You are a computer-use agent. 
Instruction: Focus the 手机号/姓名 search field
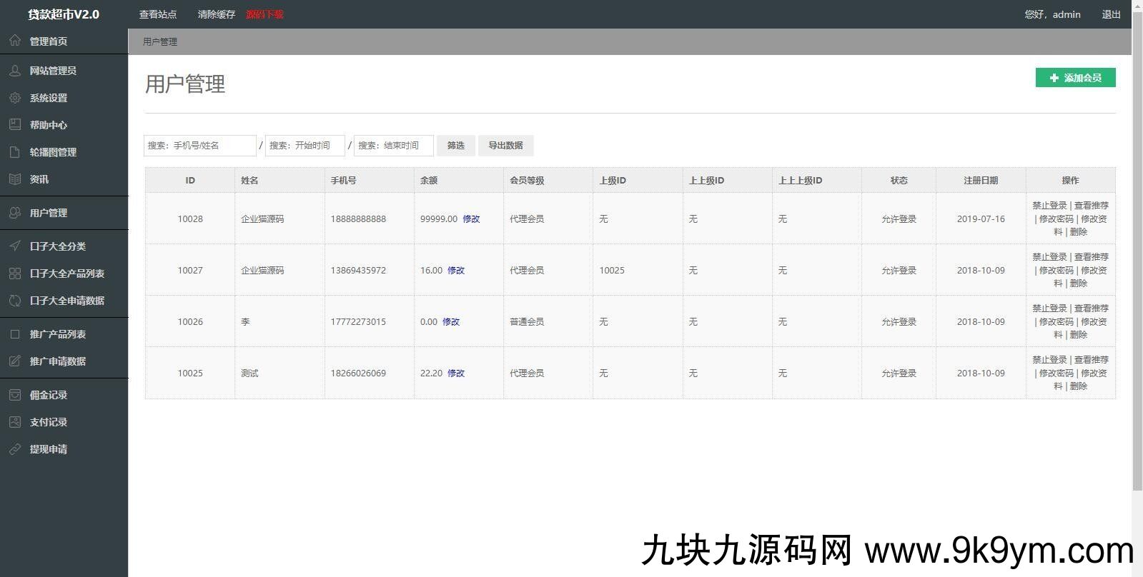200,146
